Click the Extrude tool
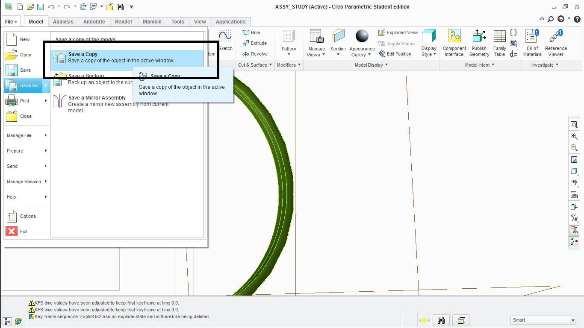Image resolution: width=584 pixels, height=328 pixels. (x=254, y=43)
